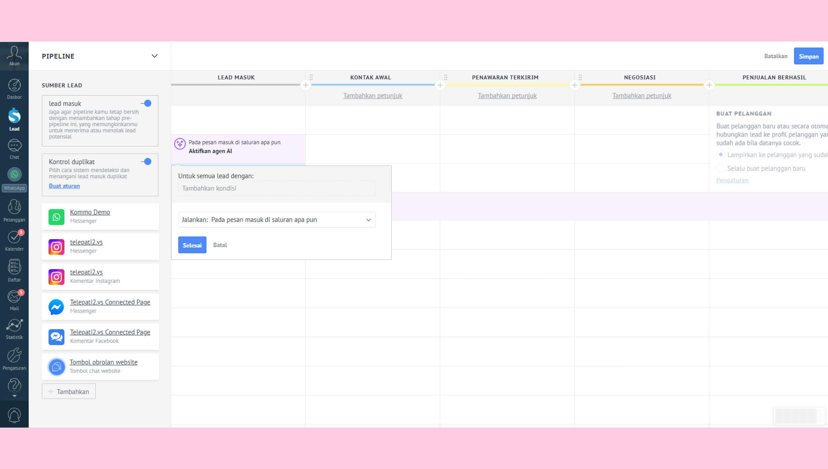Click the AI agent sparkle icon
This screenshot has height=469, width=828.
pos(180,144)
